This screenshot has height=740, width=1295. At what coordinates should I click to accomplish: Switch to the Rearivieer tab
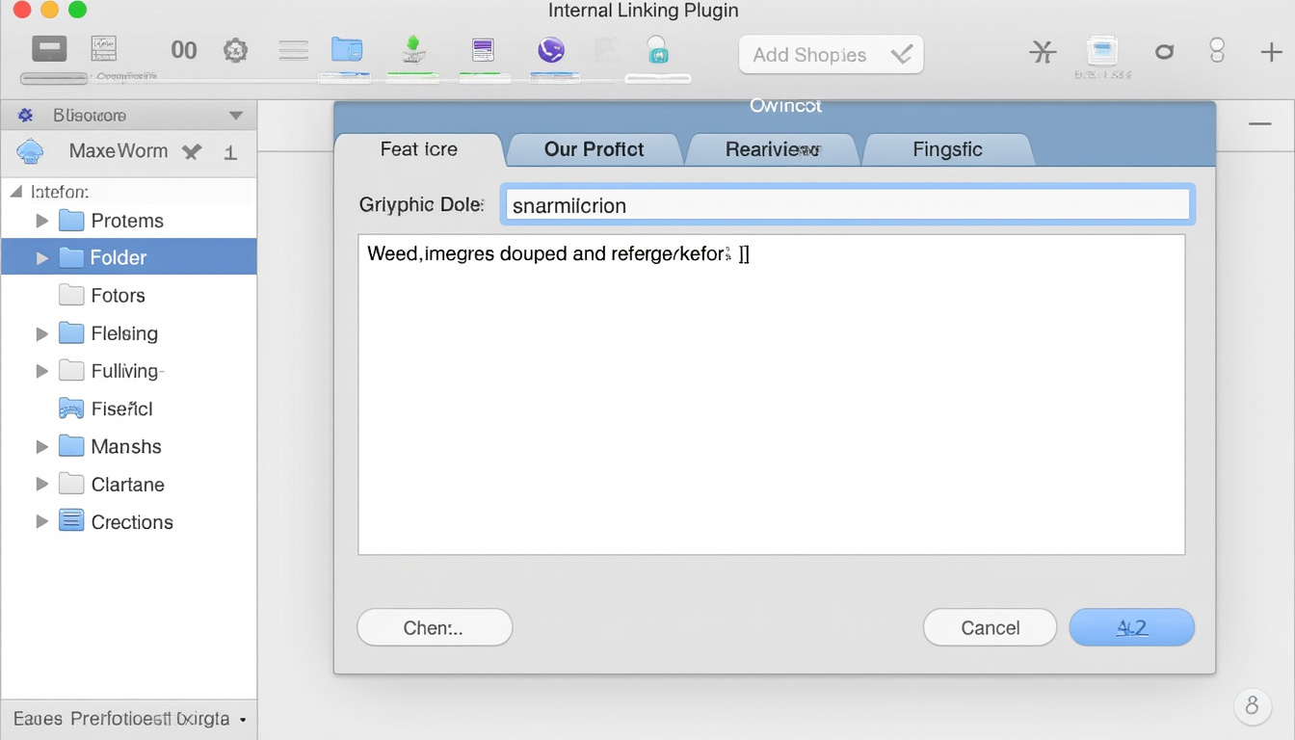772,149
